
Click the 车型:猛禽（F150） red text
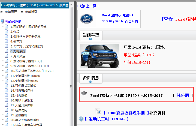point(139,55)
